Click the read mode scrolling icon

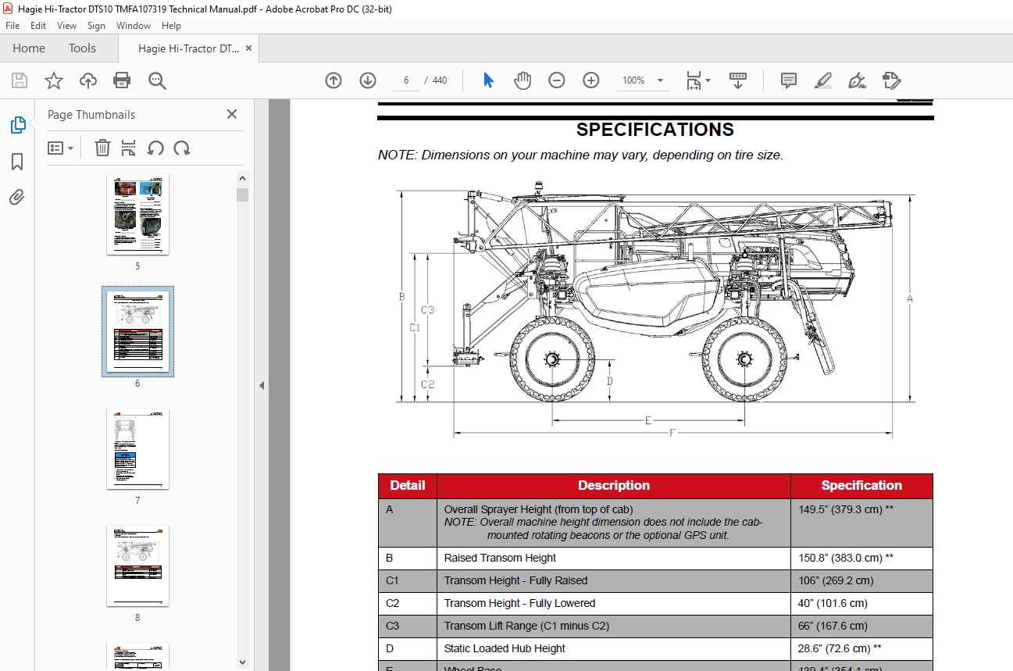point(738,80)
